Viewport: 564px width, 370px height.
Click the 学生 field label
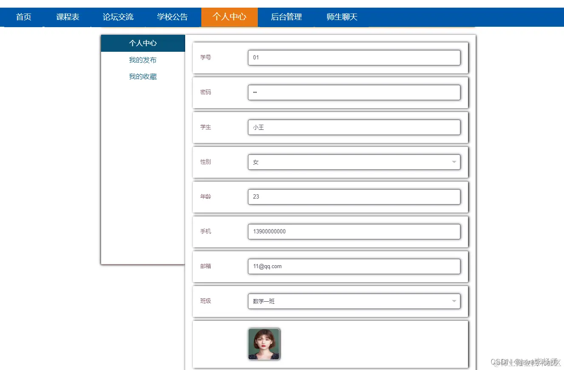click(206, 127)
